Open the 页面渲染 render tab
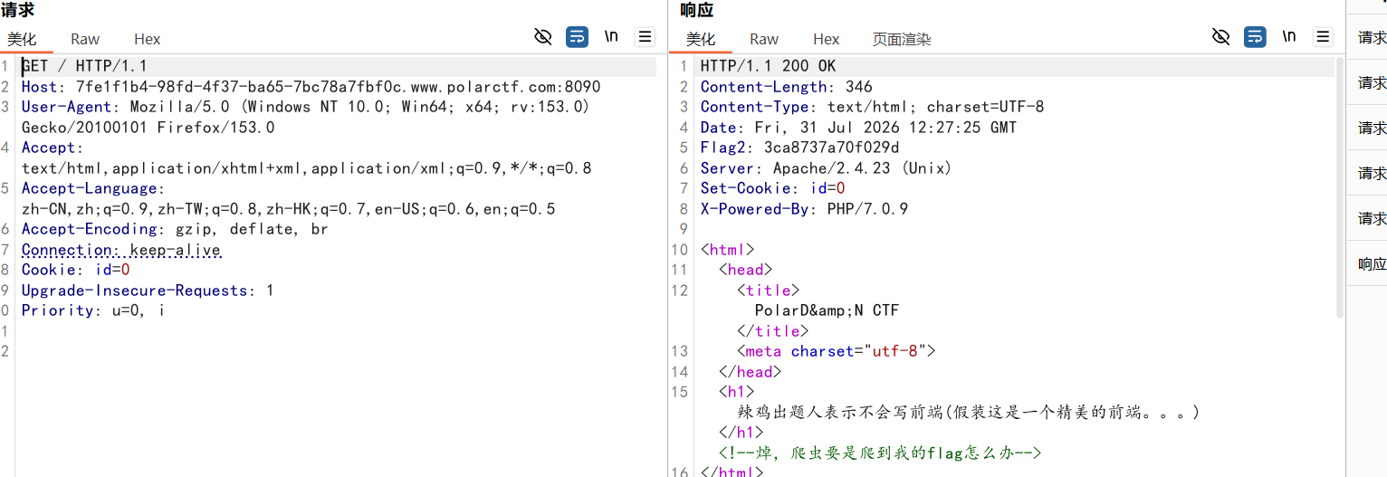This screenshot has width=1387, height=477. (x=901, y=39)
